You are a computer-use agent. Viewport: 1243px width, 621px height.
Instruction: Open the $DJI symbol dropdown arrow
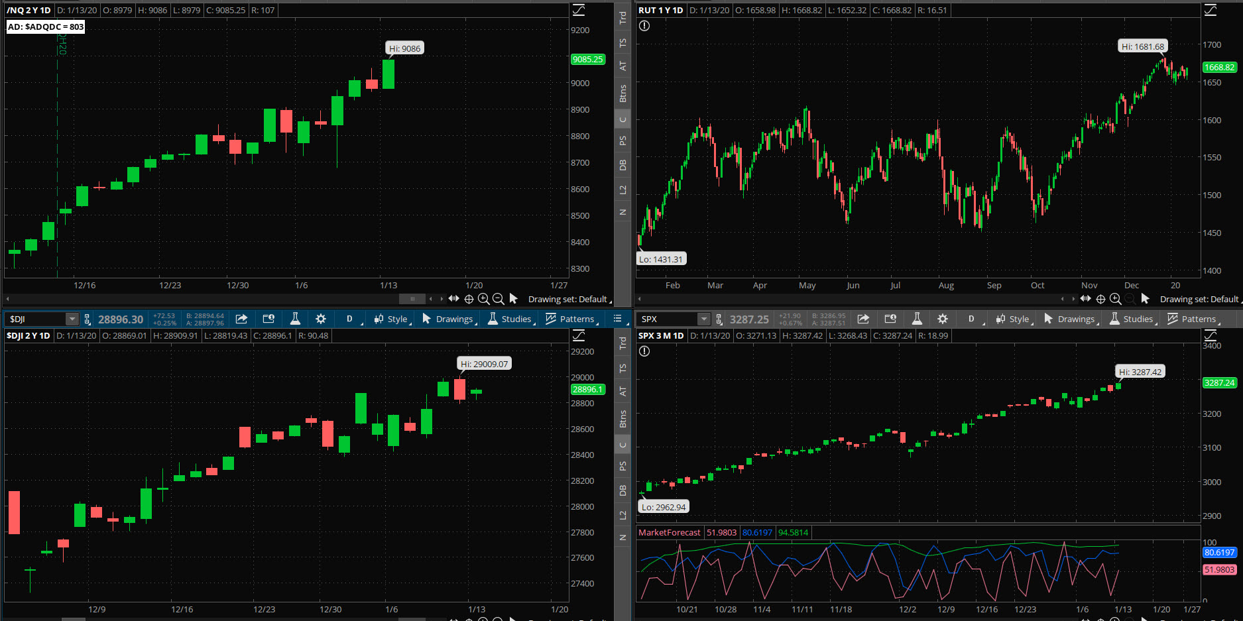point(72,319)
